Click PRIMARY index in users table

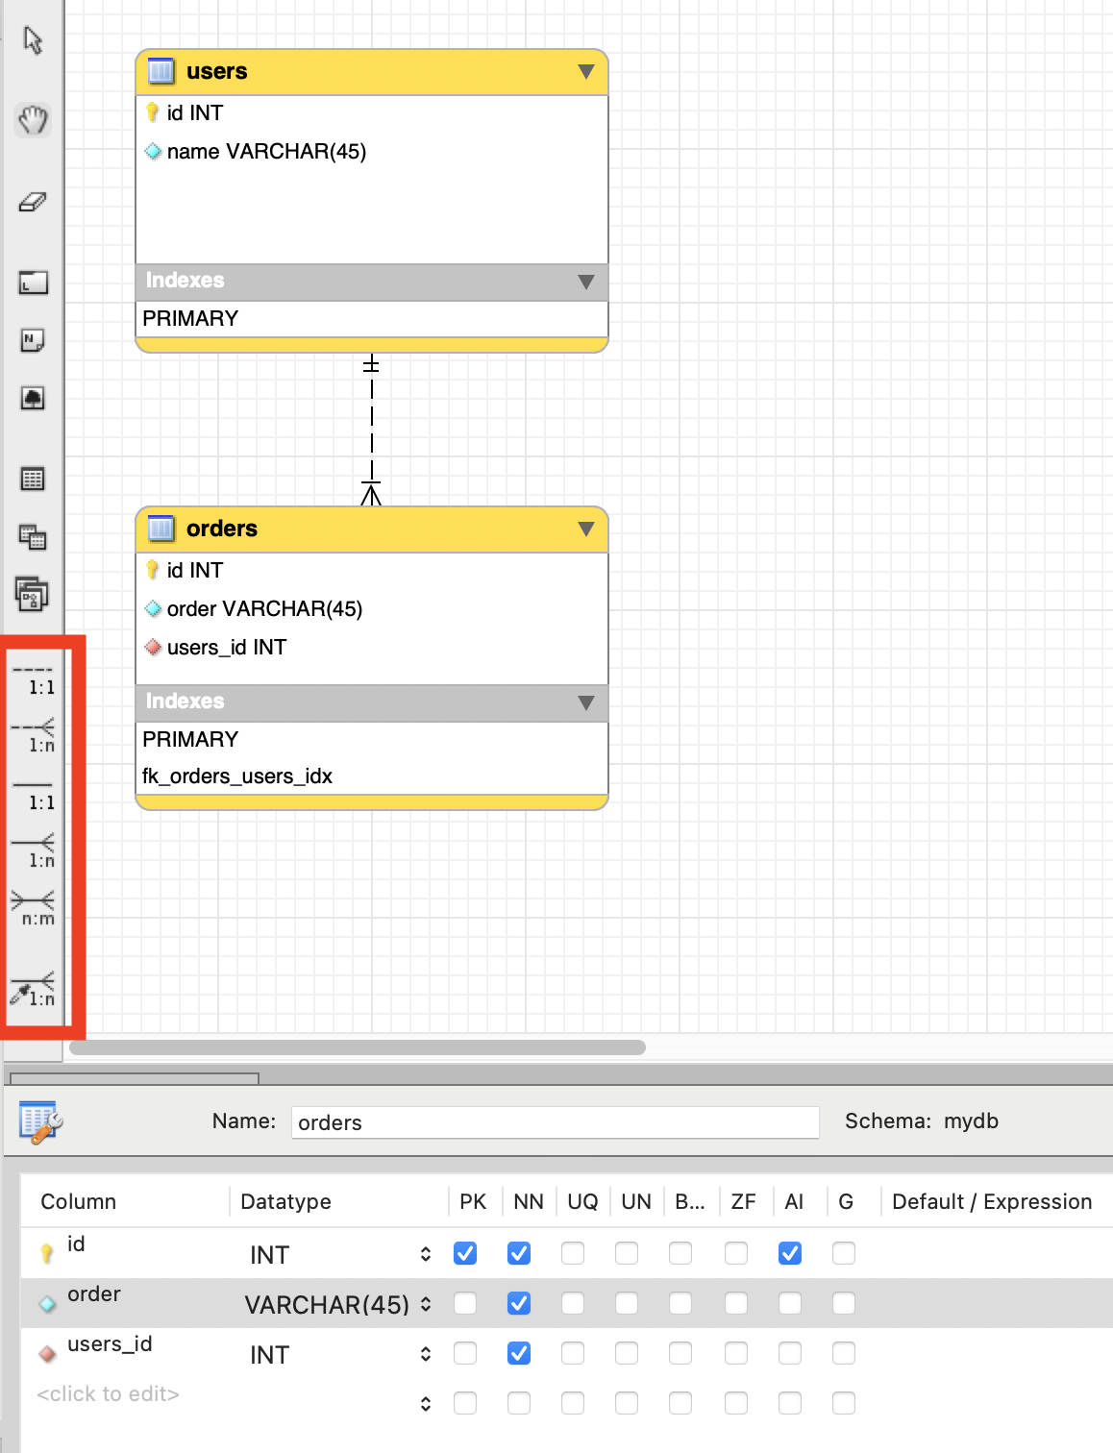[x=190, y=318]
